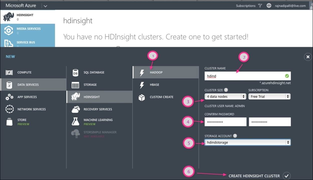Select HDInsight service option
The image size is (313, 180).
point(99,97)
